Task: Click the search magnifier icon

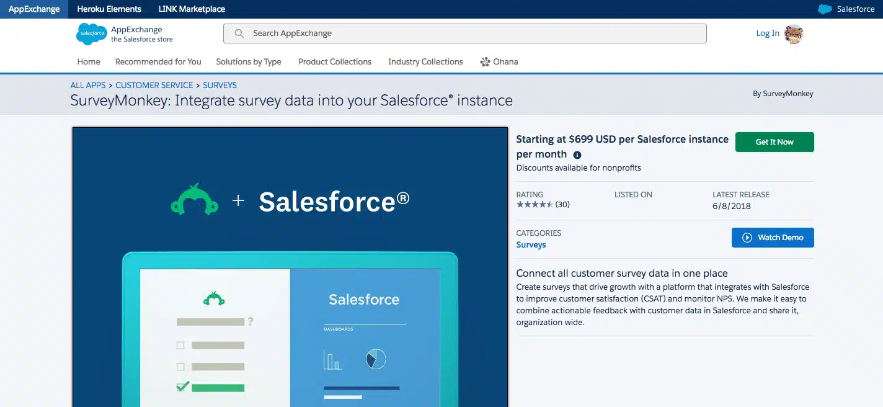Action: point(239,33)
